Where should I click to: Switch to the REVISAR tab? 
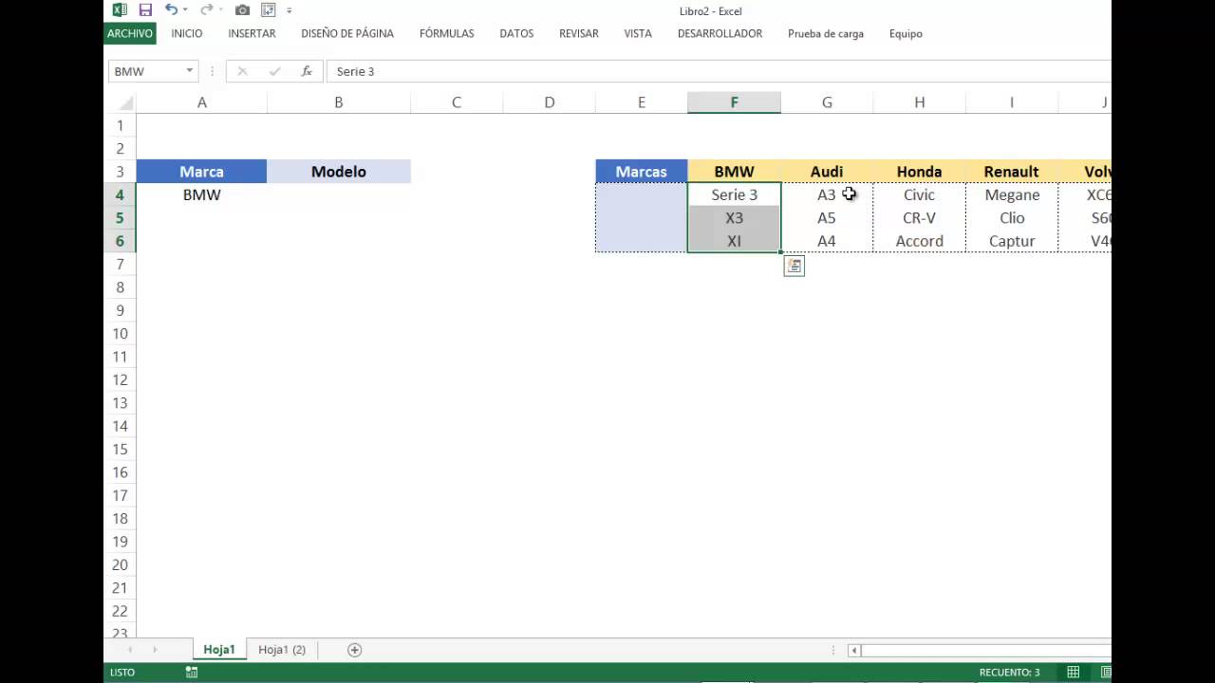[x=579, y=33]
